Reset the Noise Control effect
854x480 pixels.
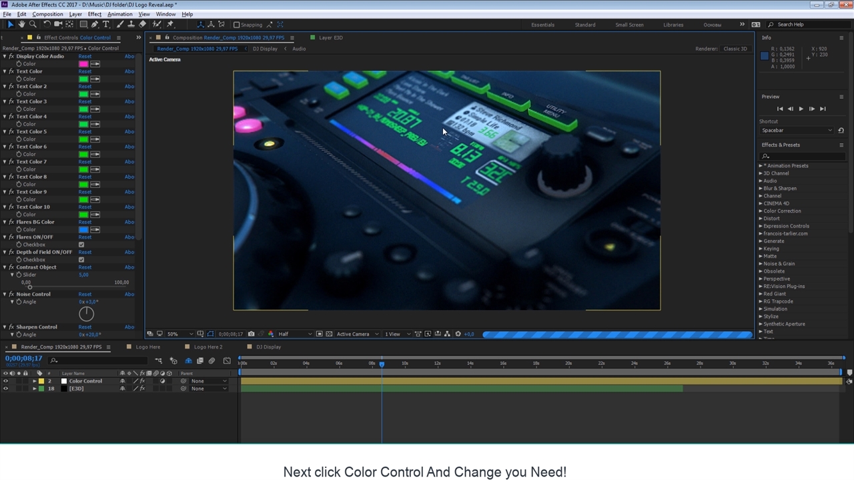[x=85, y=294]
